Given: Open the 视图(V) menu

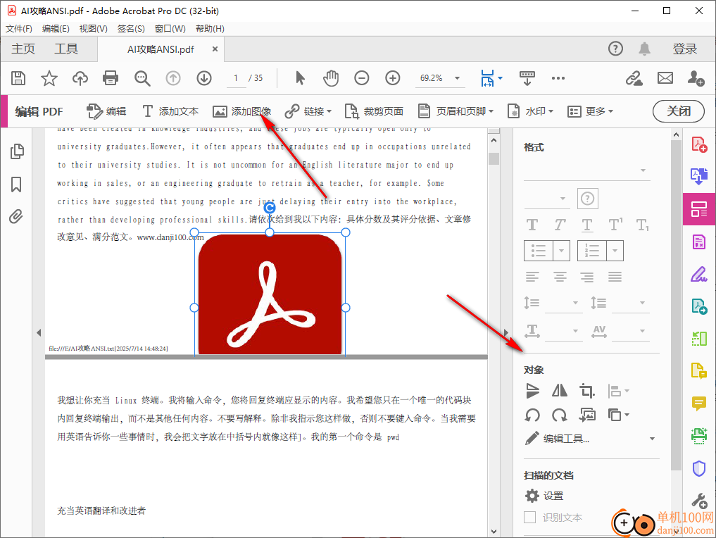Looking at the screenshot, I should click(93, 29).
